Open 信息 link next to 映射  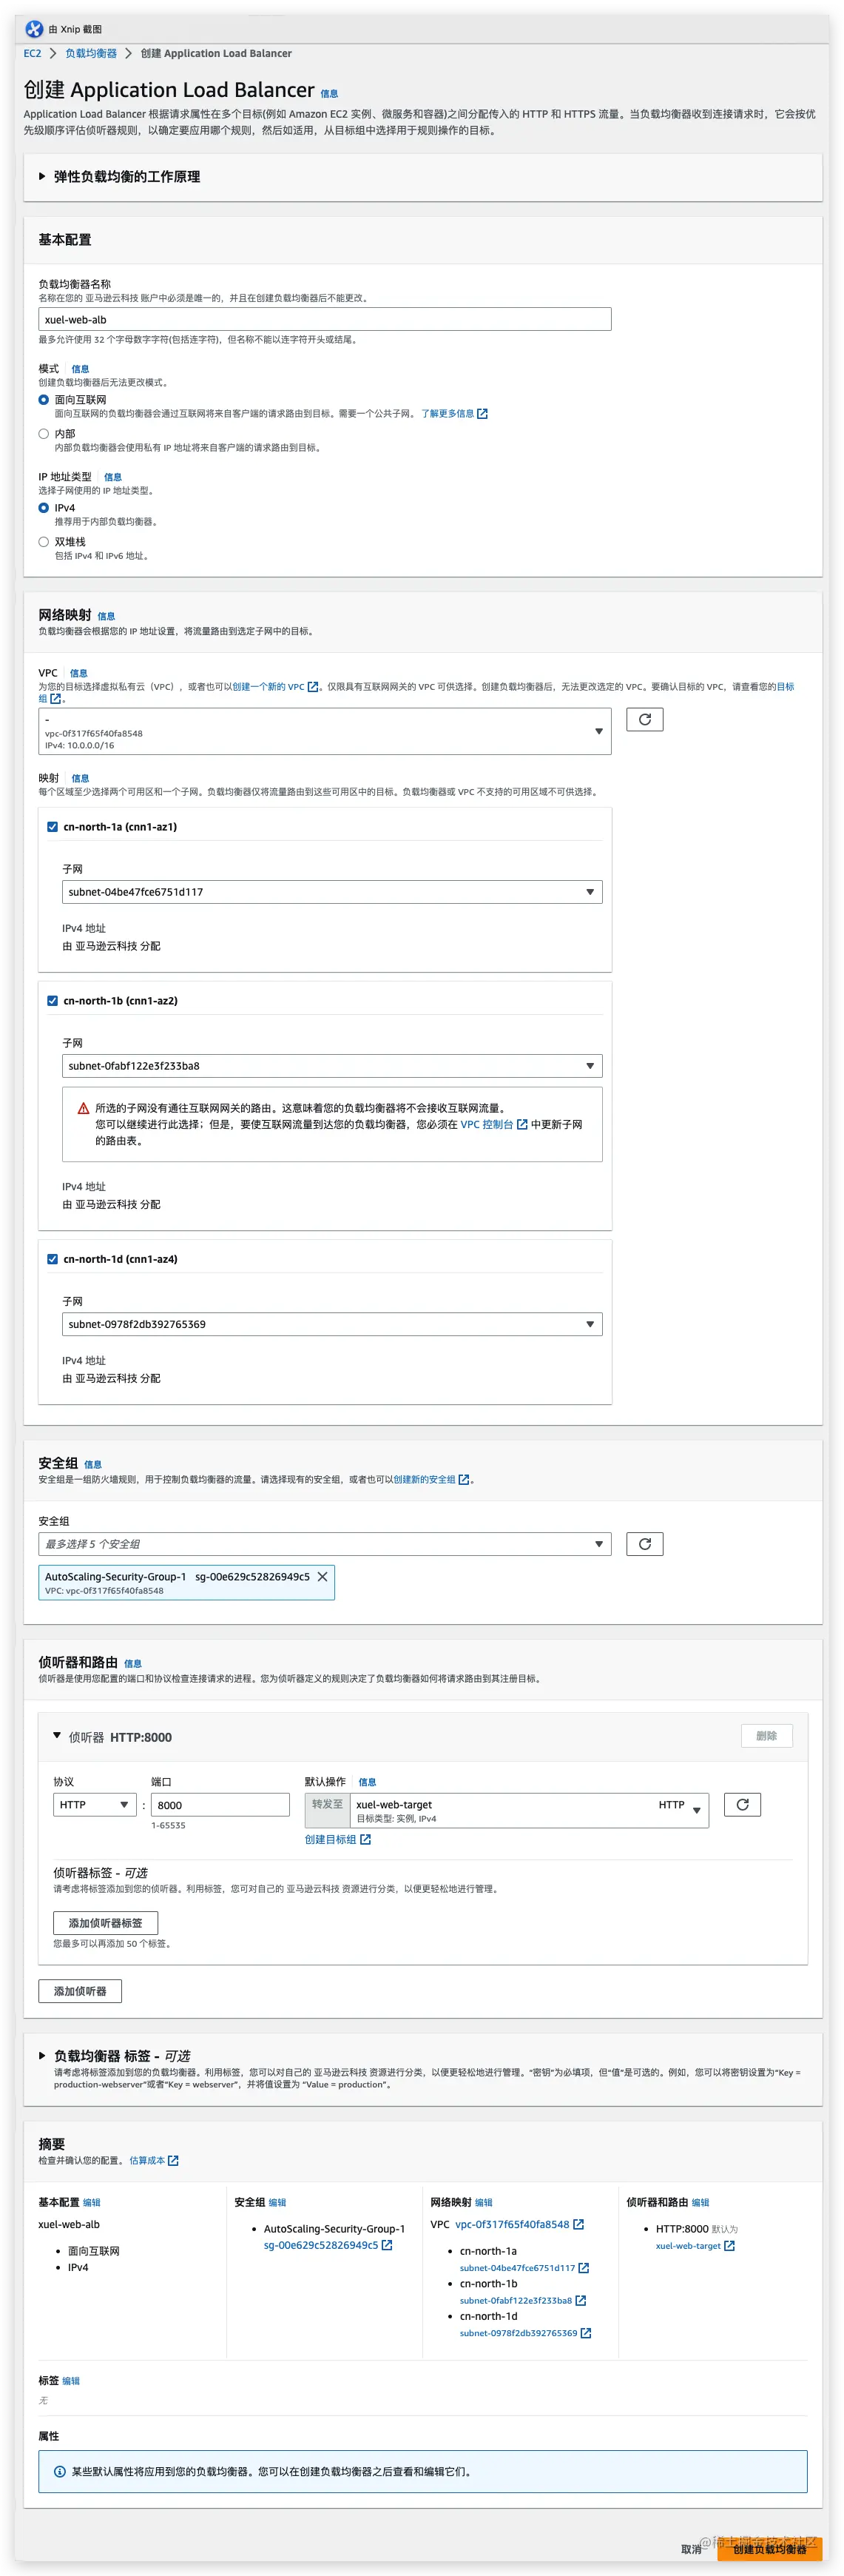[80, 778]
